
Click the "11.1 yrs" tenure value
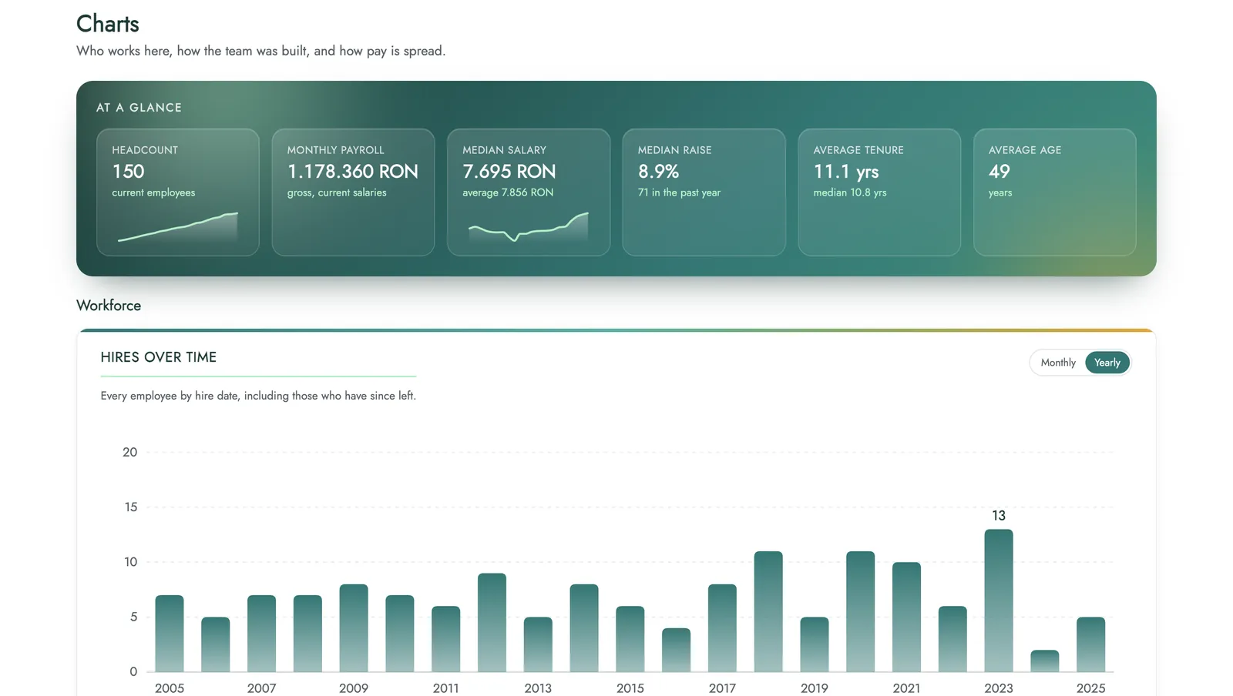(x=846, y=172)
